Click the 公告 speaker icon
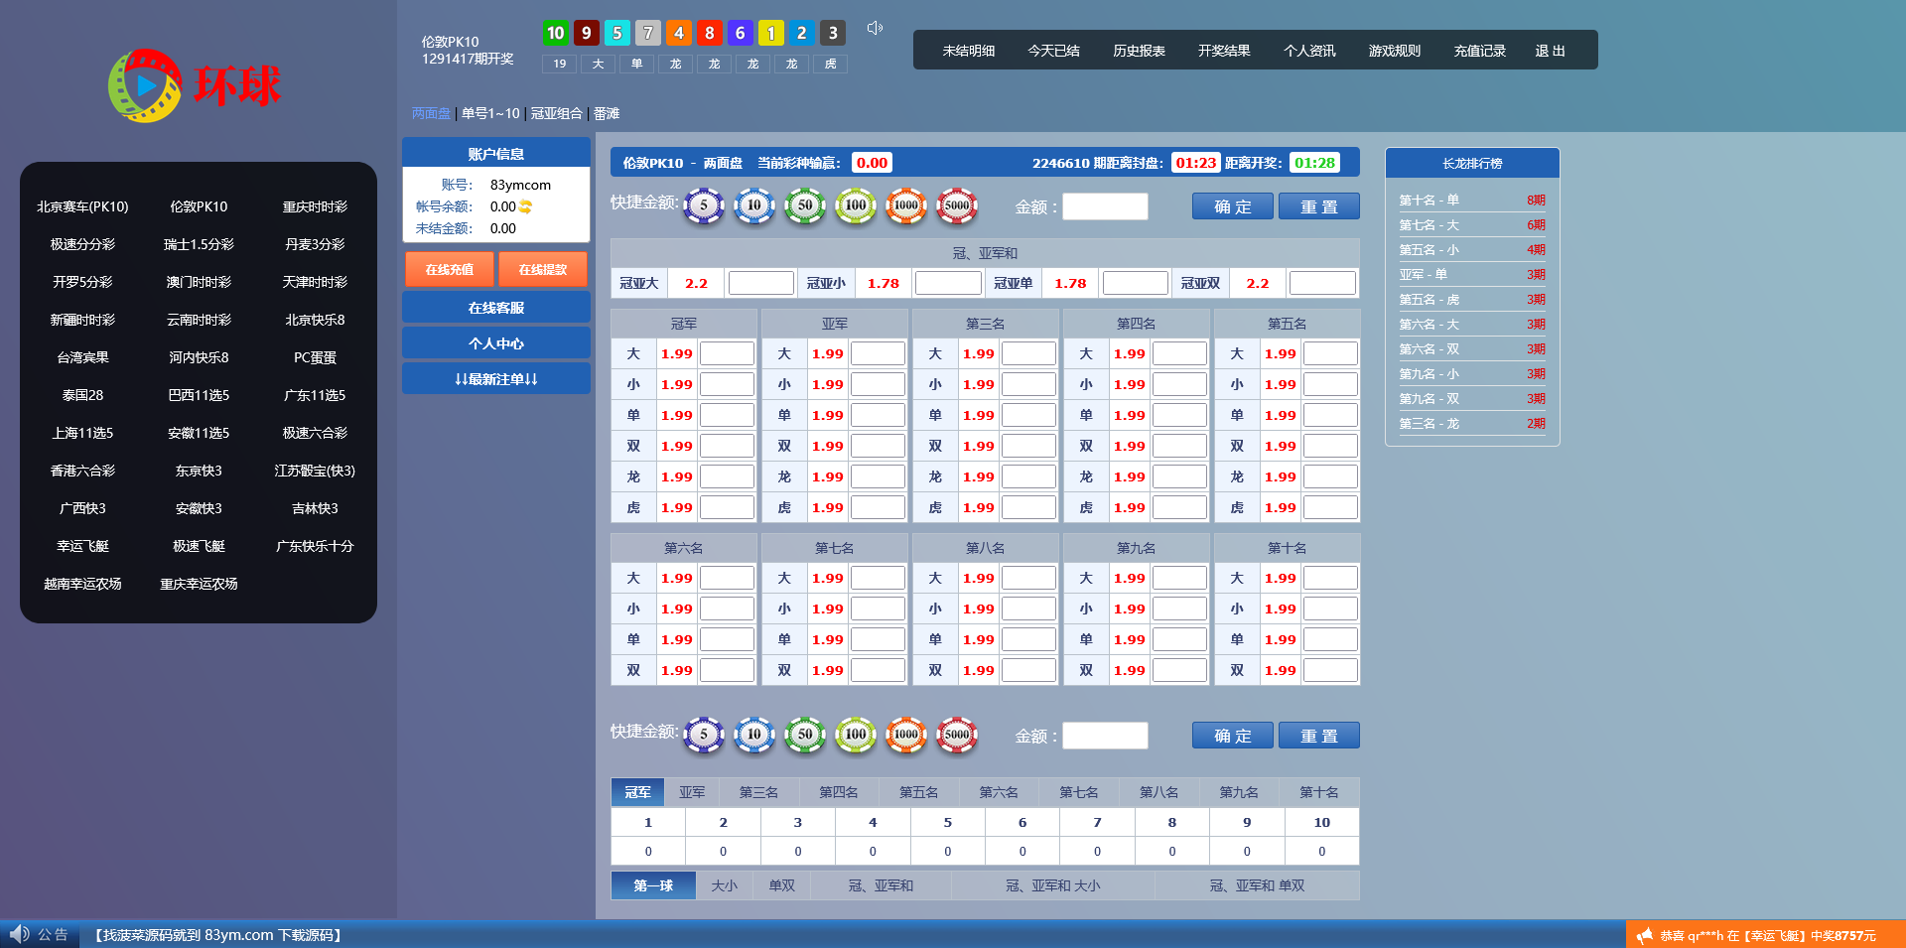 click(x=19, y=934)
